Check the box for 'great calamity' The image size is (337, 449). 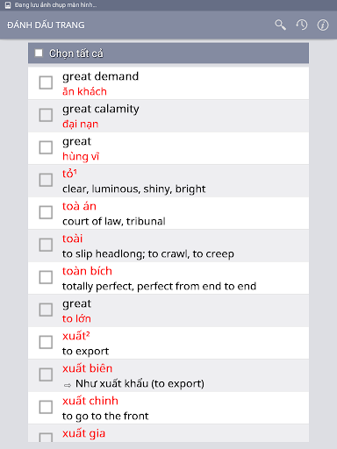pyautogui.click(x=46, y=115)
